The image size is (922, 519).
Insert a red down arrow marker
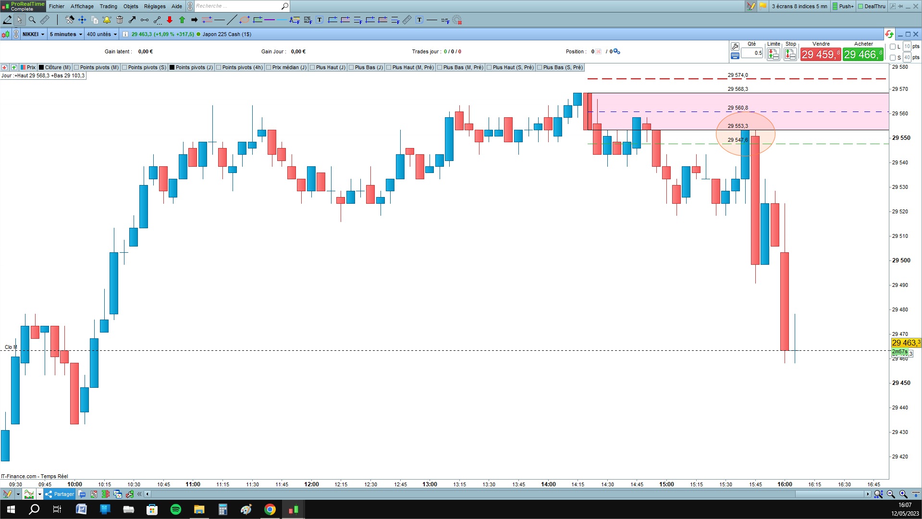pos(170,20)
